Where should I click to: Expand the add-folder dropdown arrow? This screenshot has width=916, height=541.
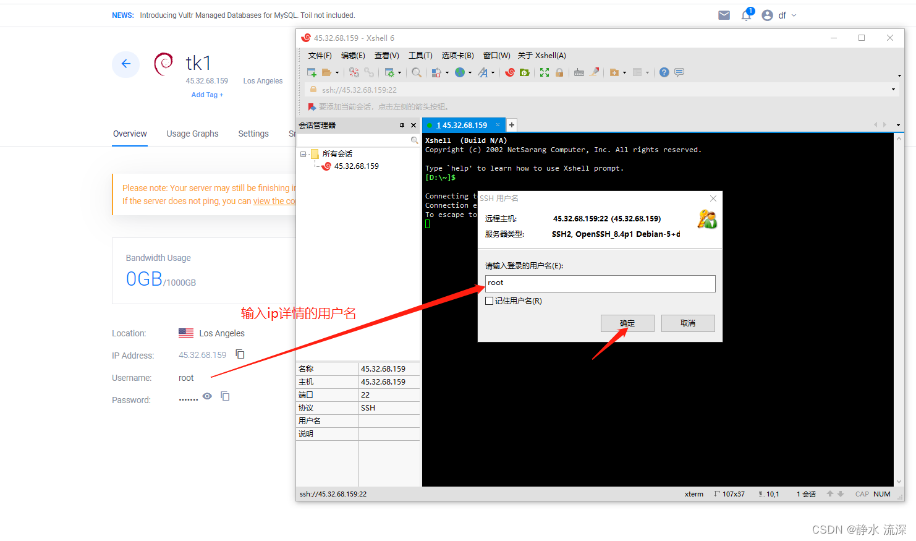tap(624, 73)
